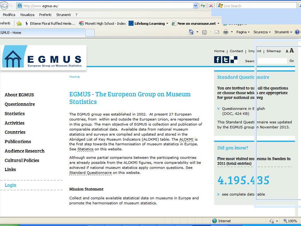
Task: Open Questionnaire in the left menu
Action: tap(20, 104)
